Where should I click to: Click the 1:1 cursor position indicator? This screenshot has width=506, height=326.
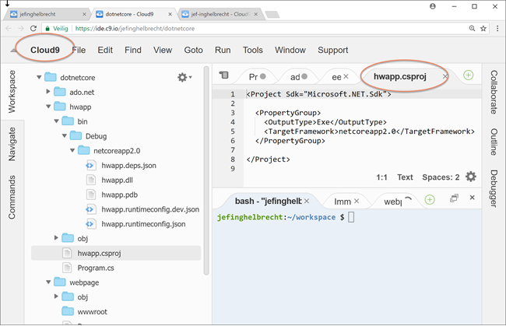(x=381, y=177)
